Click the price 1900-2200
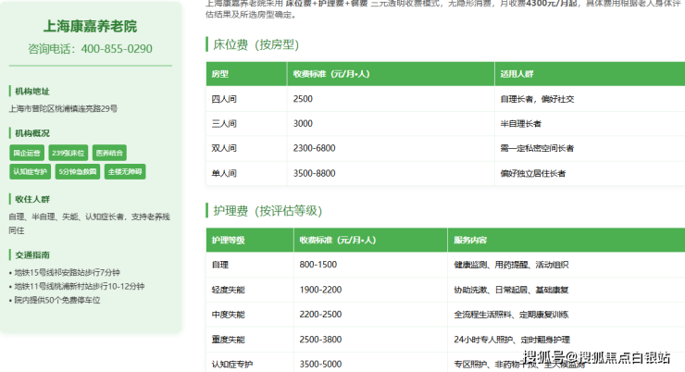The height and width of the screenshot is (372, 685). (320, 290)
